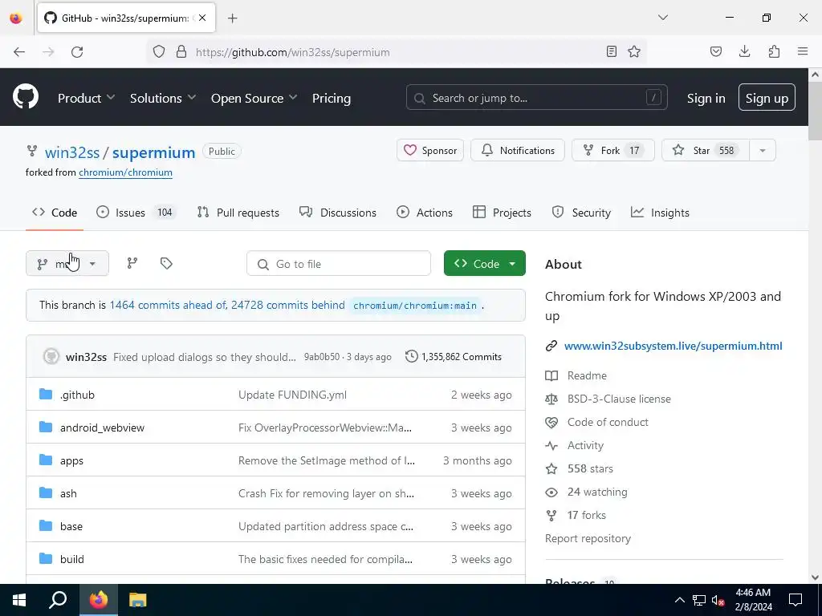Open star lists dropdown arrow
The width and height of the screenshot is (822, 616).
pos(763,150)
